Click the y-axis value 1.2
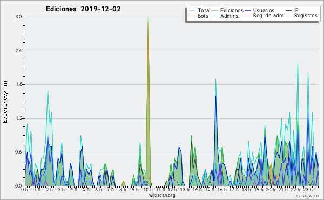Screen dimensions: 324x200 [18, 118]
